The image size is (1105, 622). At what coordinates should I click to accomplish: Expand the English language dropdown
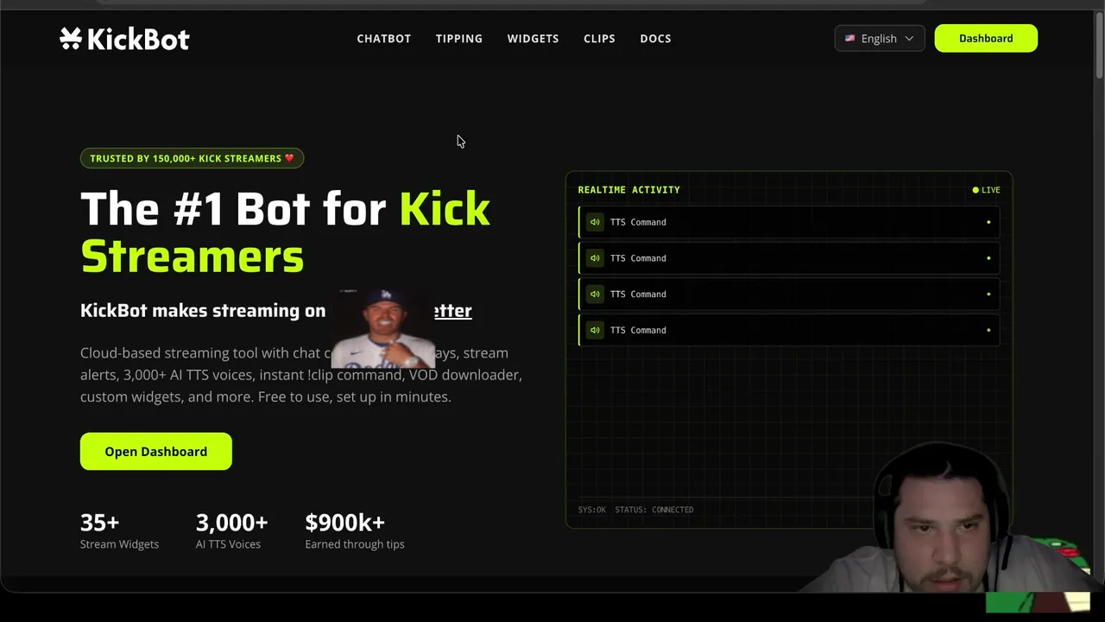click(880, 38)
